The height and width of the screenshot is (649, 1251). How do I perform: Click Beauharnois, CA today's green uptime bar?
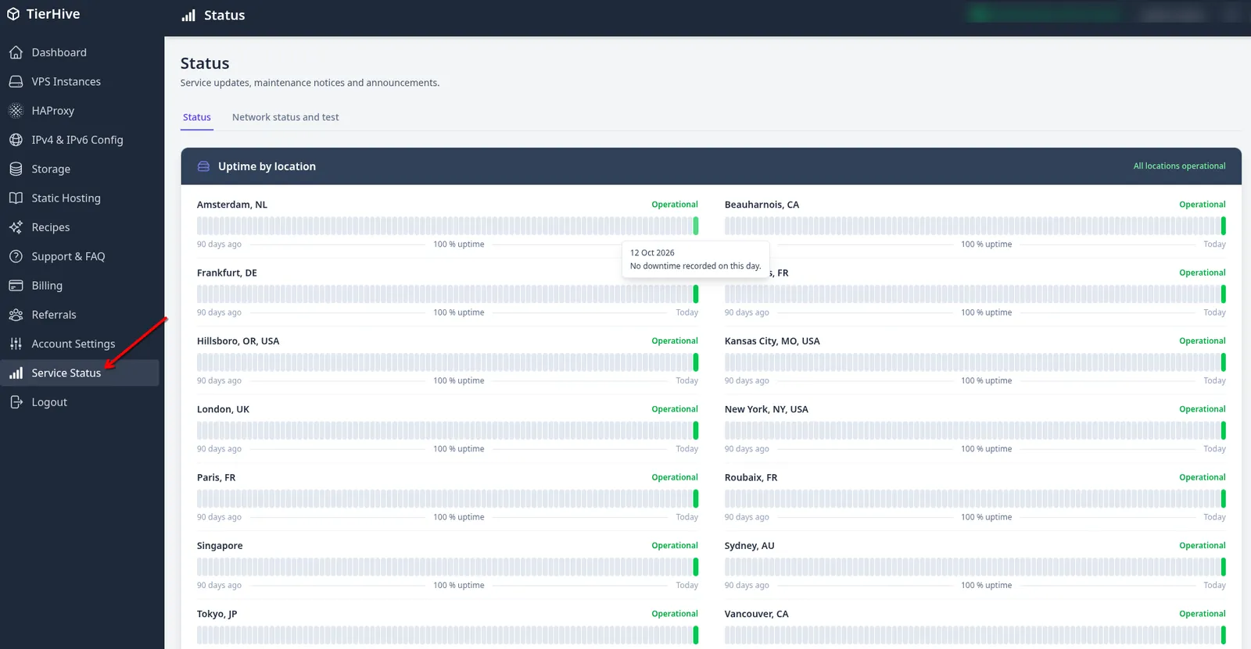[1224, 226]
